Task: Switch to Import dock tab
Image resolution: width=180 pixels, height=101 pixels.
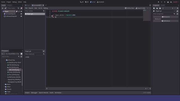Action: tap(9, 5)
